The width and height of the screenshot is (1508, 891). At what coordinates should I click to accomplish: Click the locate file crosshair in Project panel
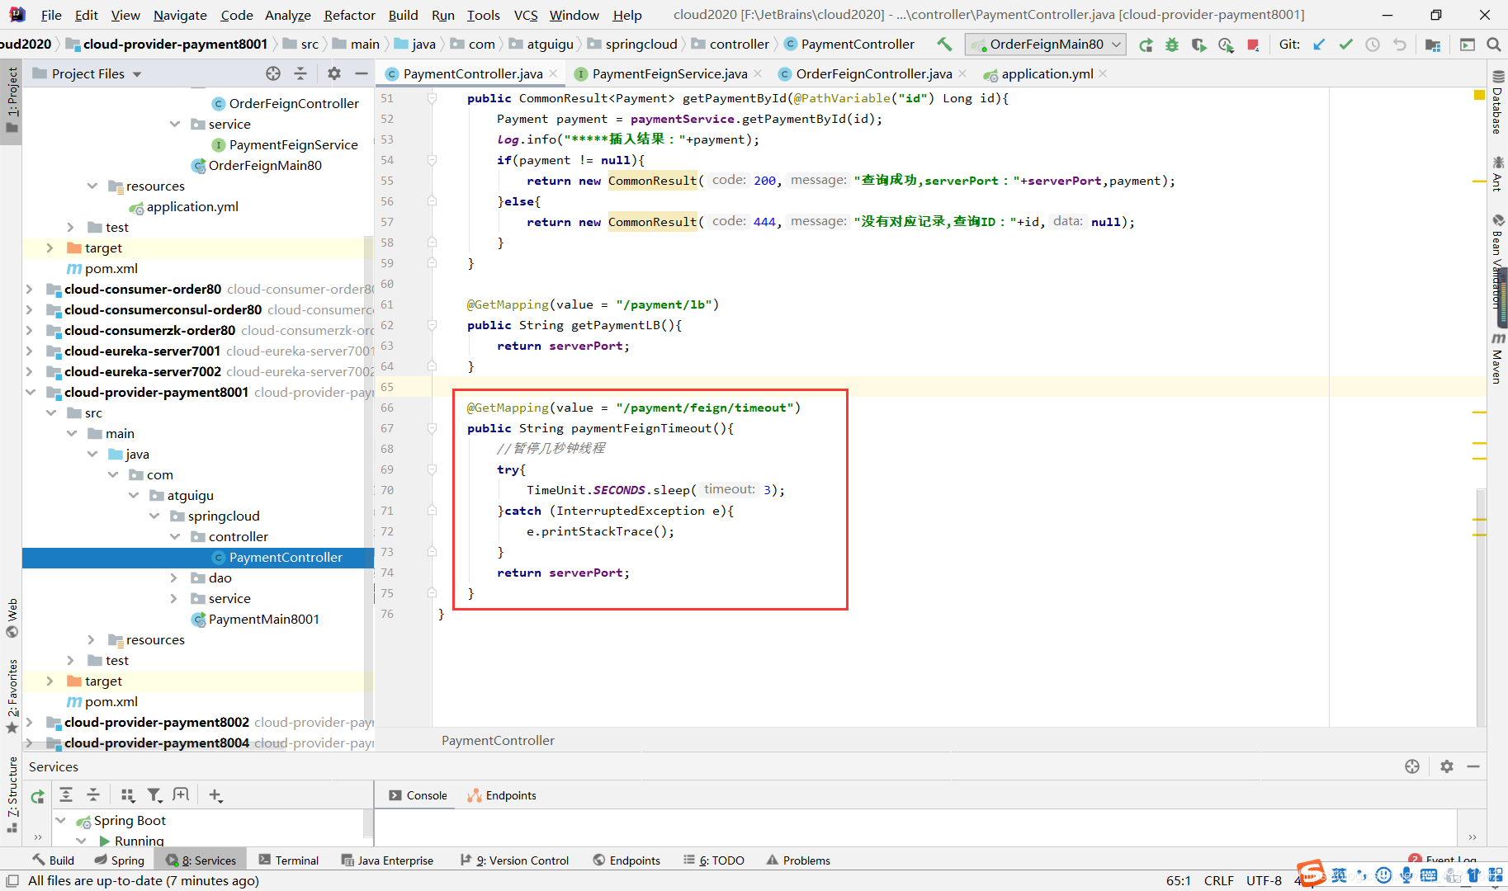pyautogui.click(x=273, y=73)
